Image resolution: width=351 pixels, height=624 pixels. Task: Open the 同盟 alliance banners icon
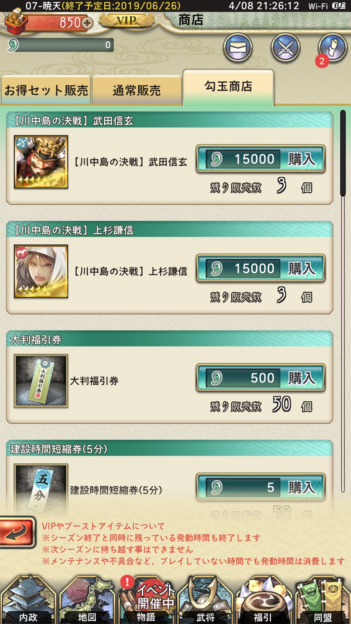coord(322,599)
